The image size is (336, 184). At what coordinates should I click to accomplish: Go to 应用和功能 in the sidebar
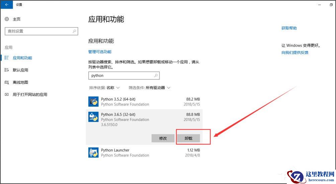(x=22, y=58)
